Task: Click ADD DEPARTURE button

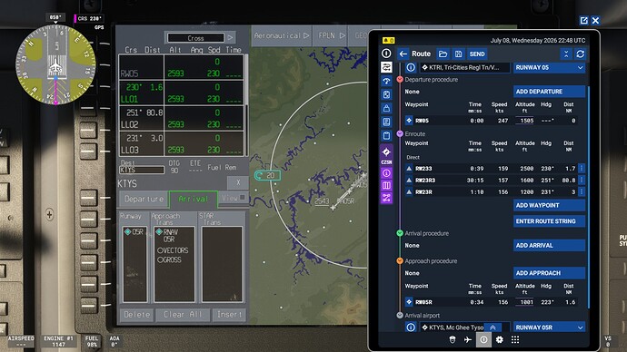Action: point(549,92)
